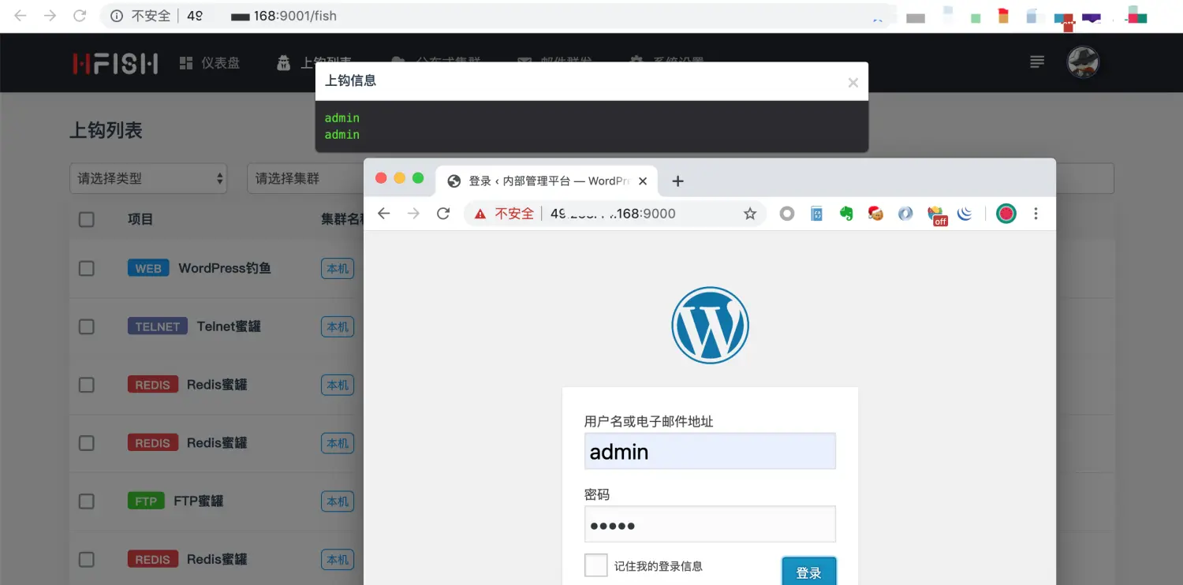Click 本机 tag in the Telnet蜜罐 row

[x=338, y=326]
